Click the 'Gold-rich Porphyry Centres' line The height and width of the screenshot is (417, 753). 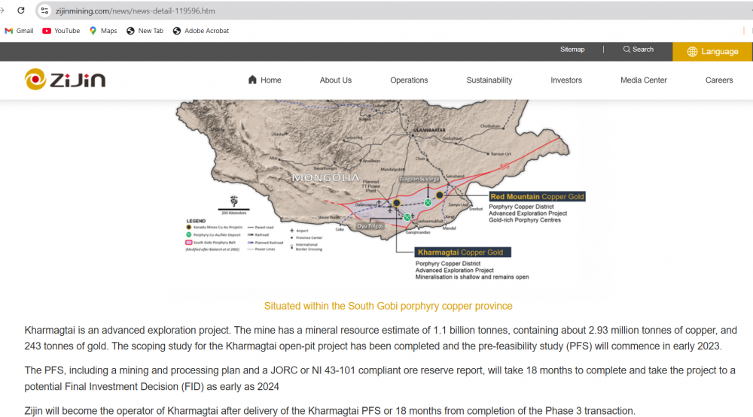pyautogui.click(x=524, y=220)
